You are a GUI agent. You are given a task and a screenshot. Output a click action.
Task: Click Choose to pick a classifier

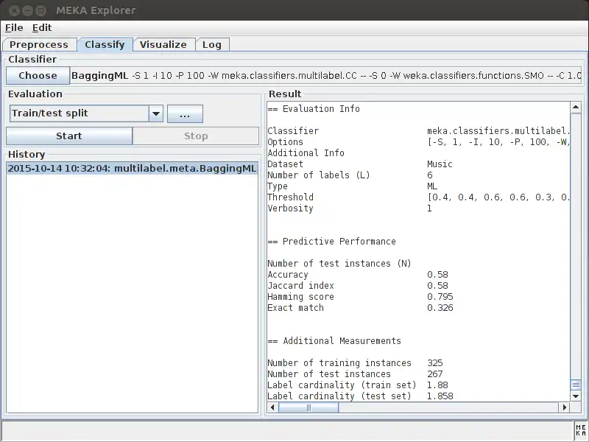click(37, 75)
